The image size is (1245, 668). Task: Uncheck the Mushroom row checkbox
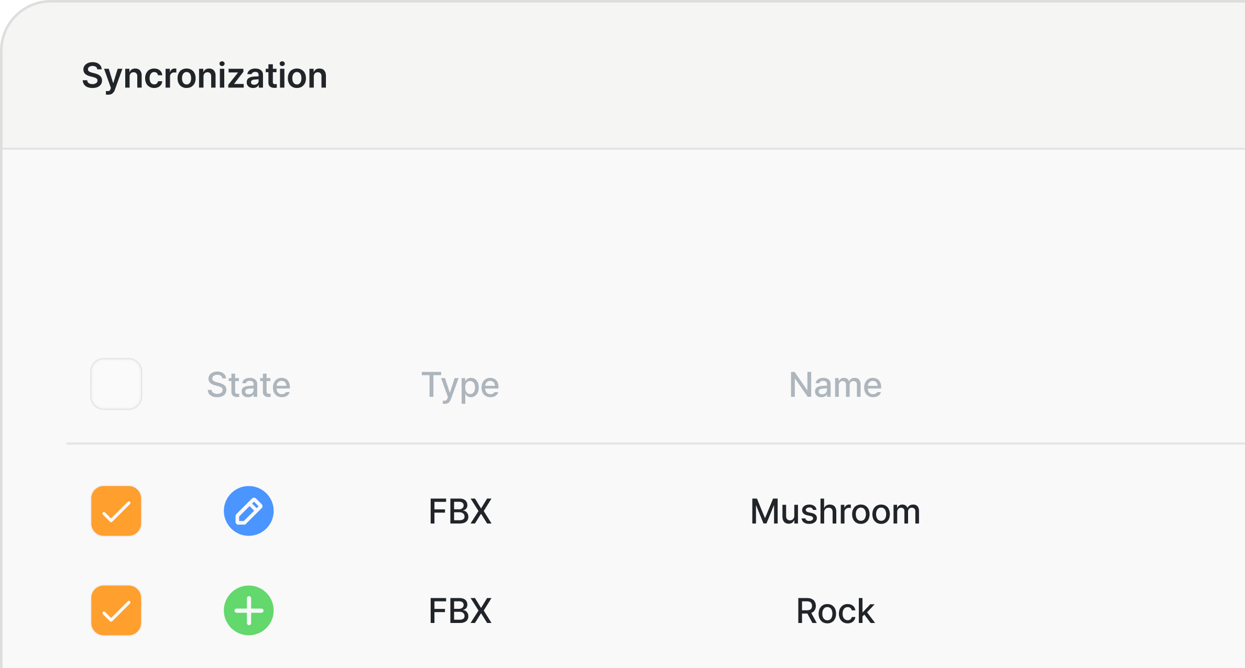coord(116,511)
